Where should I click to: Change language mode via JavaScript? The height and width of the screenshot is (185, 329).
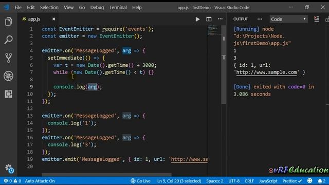coord(268,181)
